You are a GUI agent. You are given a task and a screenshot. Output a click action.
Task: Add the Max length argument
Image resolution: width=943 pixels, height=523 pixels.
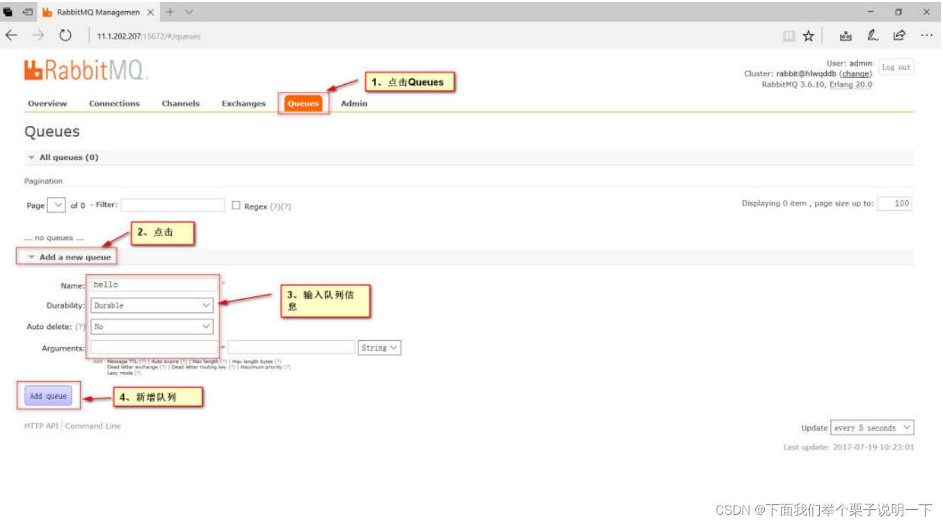pyautogui.click(x=205, y=362)
